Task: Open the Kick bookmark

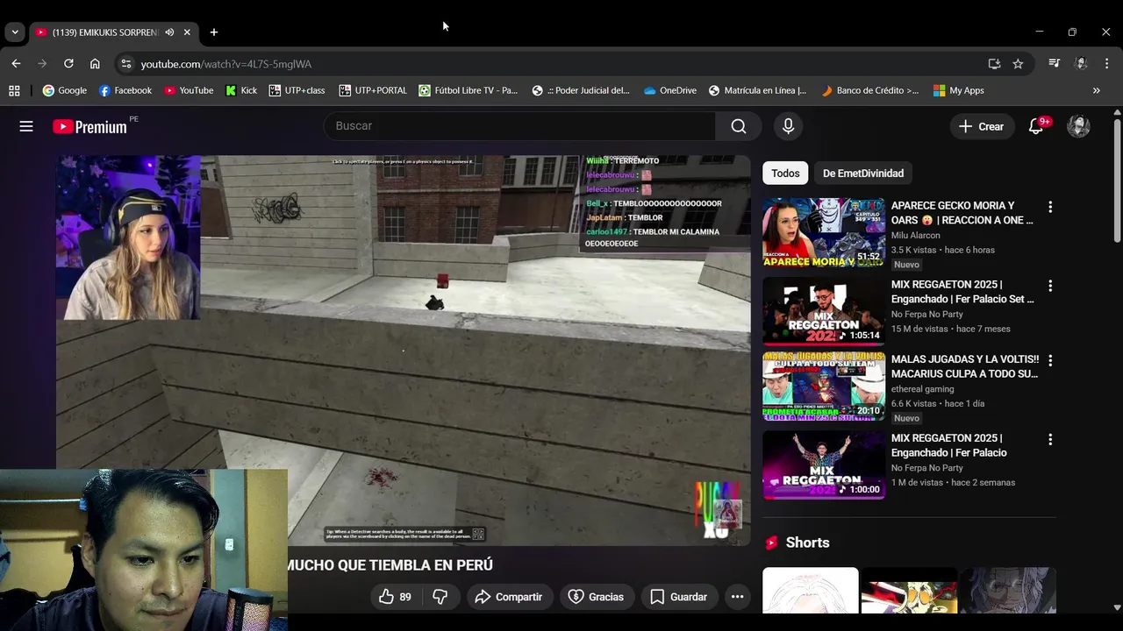Action: click(241, 90)
